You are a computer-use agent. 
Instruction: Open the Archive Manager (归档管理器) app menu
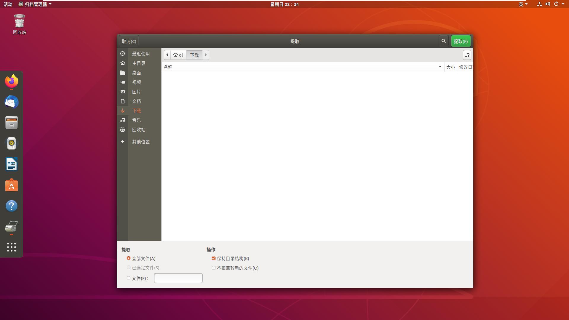point(35,4)
